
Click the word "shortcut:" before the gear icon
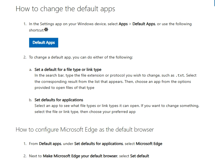click(x=37, y=30)
